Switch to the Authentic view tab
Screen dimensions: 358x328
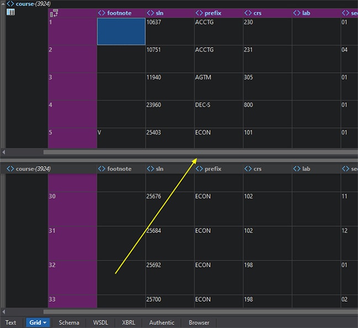(161, 322)
